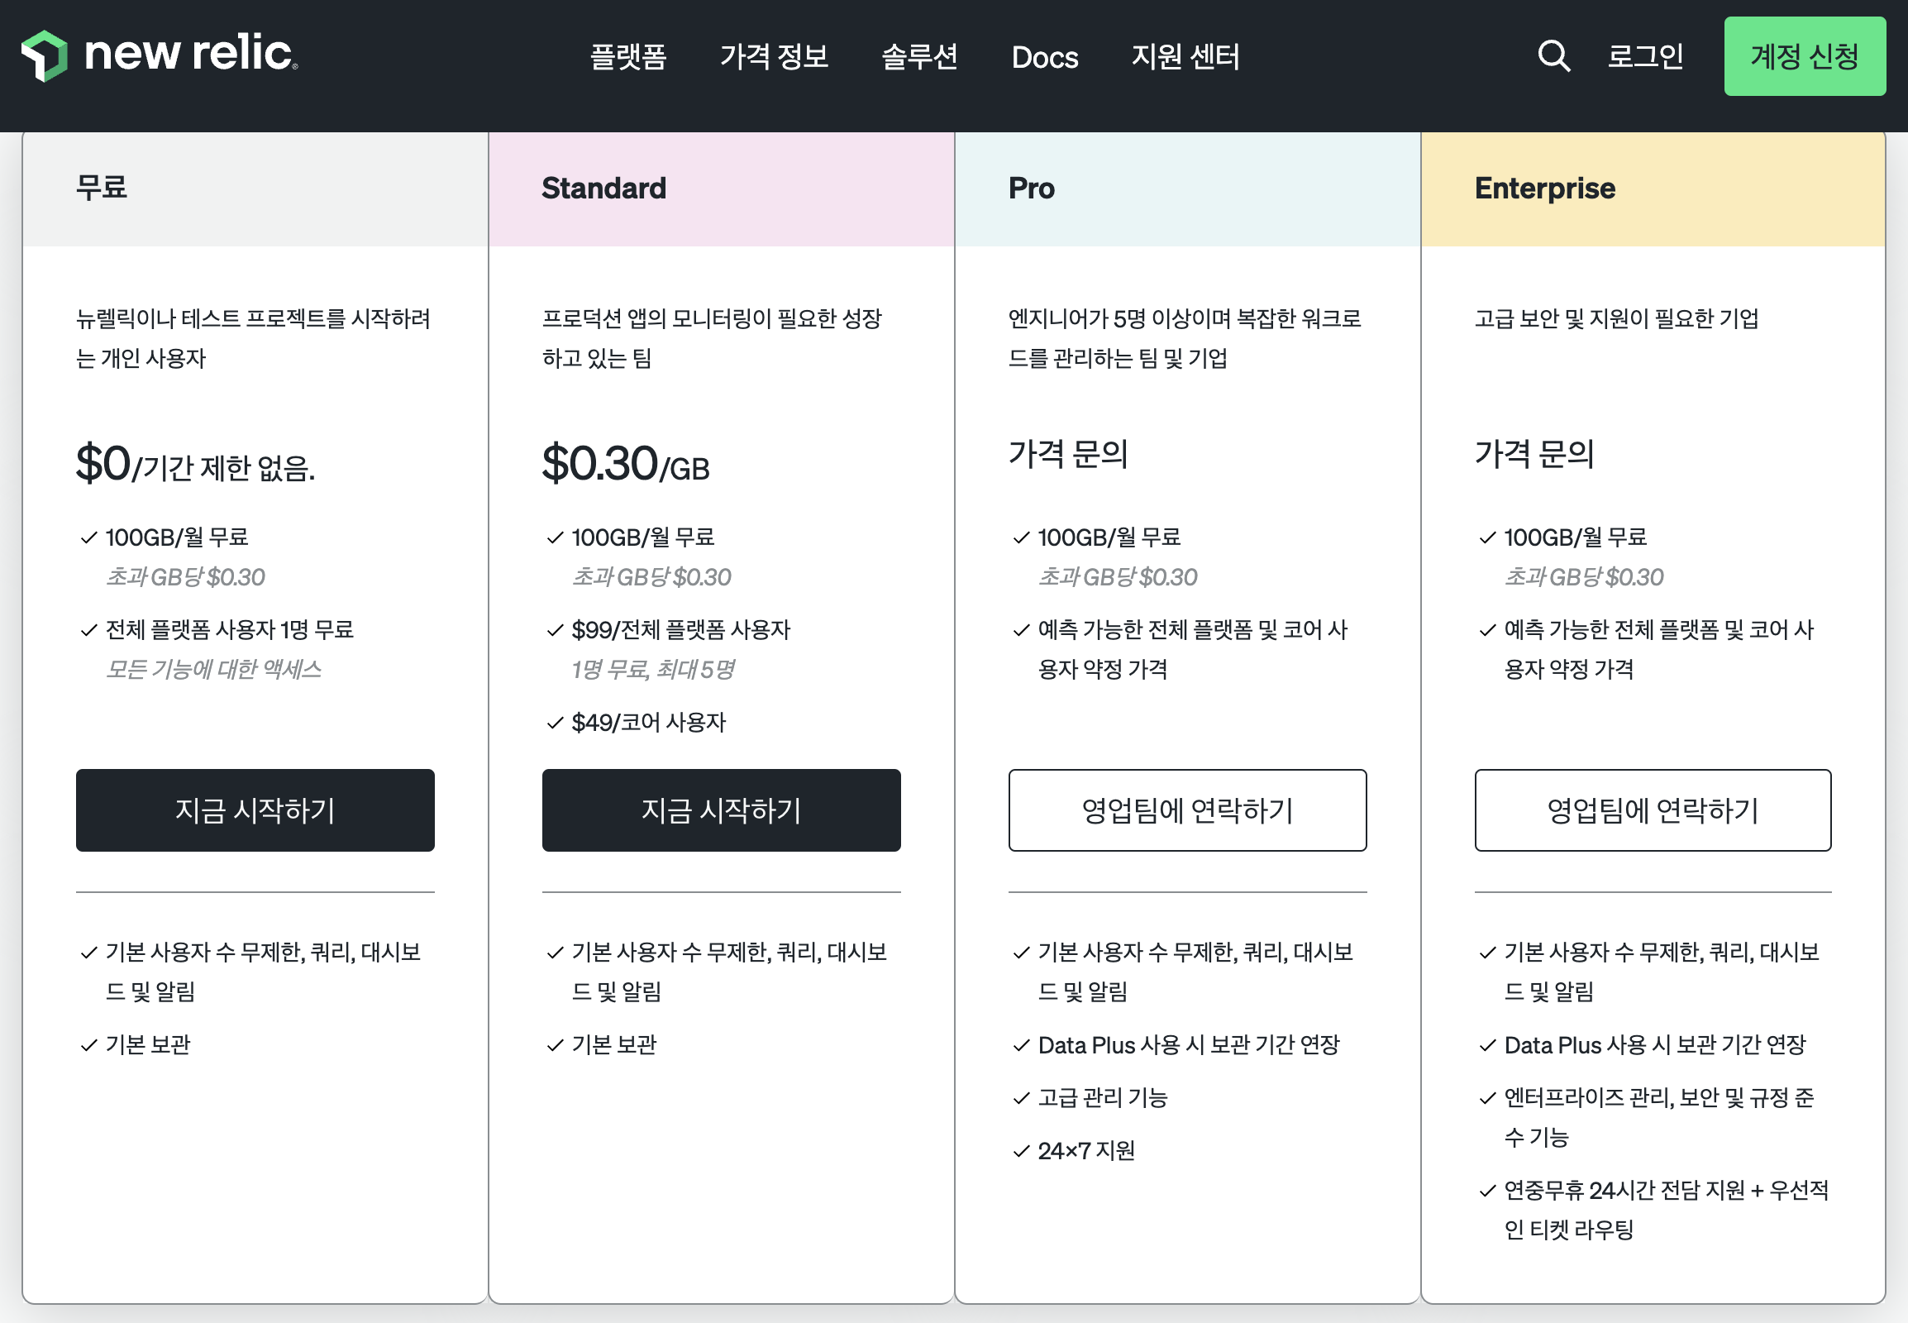1908x1323 pixels.
Task: Open the 지원 센터 link in the navigation
Action: coord(1185,56)
